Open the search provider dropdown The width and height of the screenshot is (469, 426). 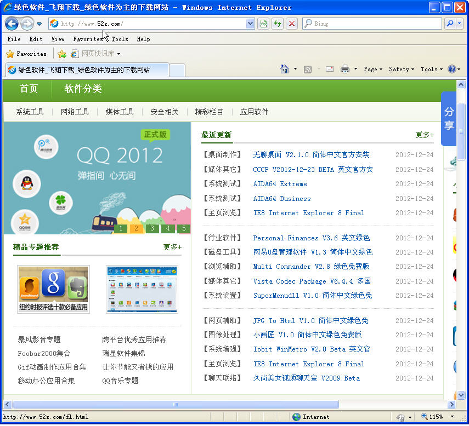pyautogui.click(x=460, y=24)
